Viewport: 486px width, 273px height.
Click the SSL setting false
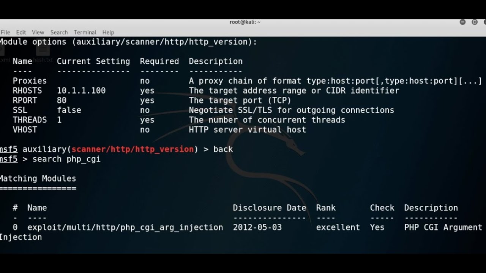69,110
